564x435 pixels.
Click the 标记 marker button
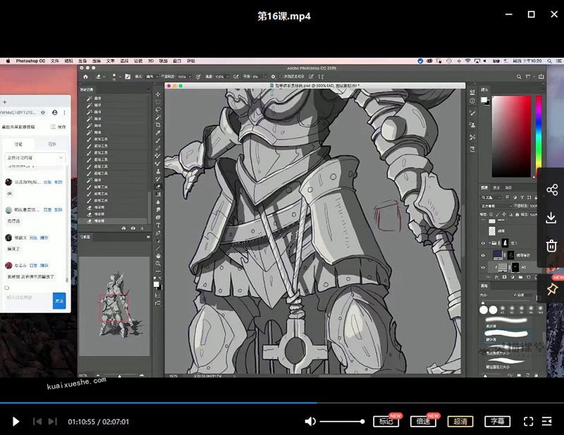pyautogui.click(x=386, y=422)
